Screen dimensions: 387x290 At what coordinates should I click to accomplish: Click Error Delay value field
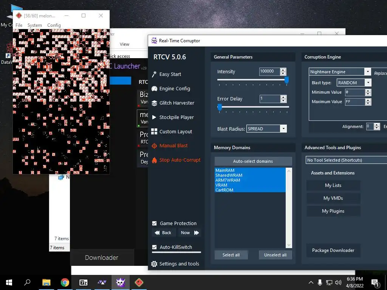270,99
